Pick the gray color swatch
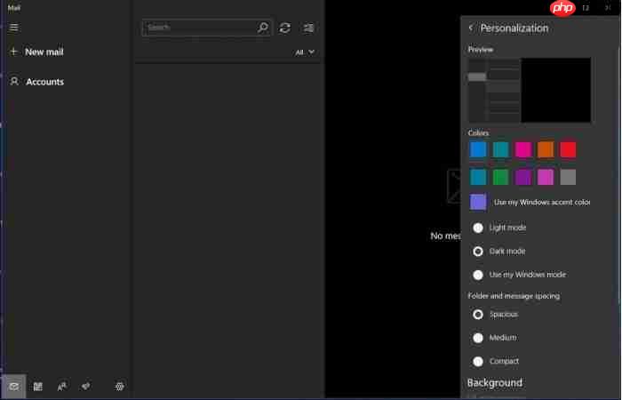The width and height of the screenshot is (622, 400). [x=568, y=177]
